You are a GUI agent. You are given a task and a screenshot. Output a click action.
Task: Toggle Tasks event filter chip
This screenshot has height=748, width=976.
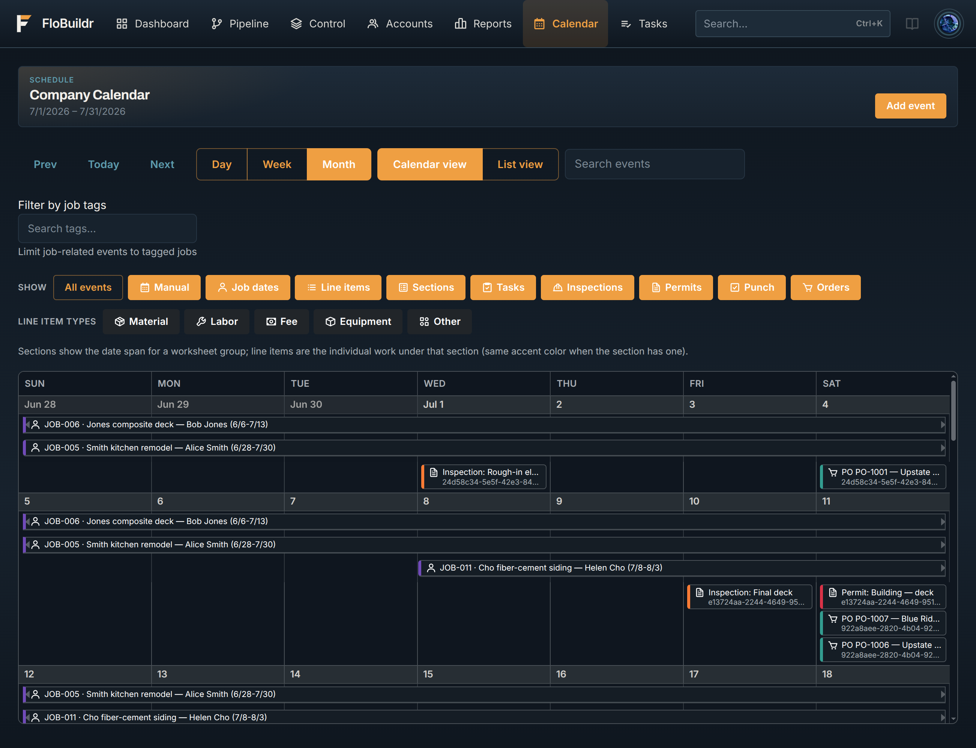click(x=503, y=288)
